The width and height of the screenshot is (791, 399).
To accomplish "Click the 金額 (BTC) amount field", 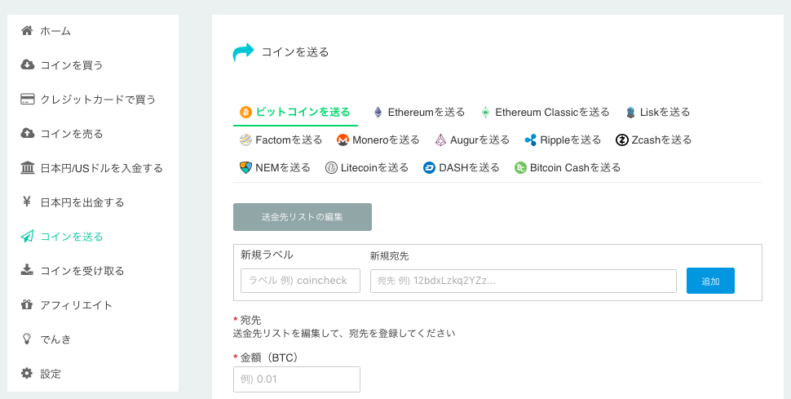I will [297, 379].
